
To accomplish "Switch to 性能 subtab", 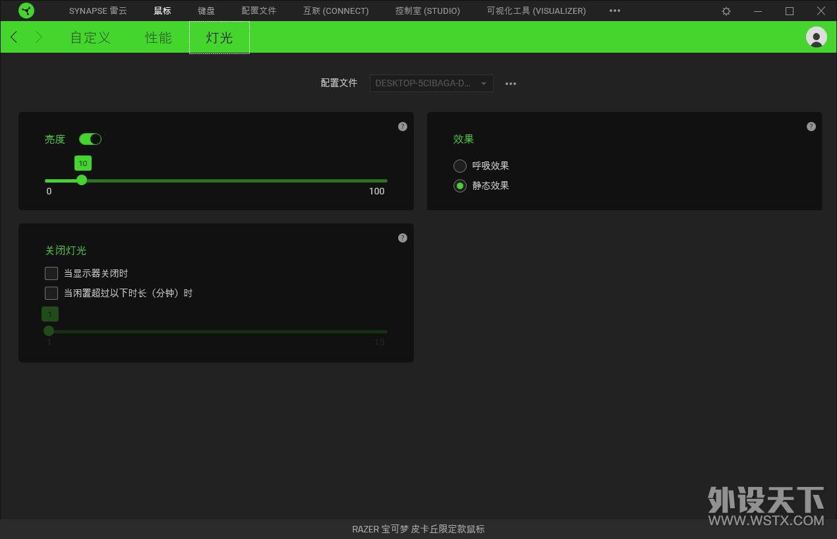I will coord(159,38).
